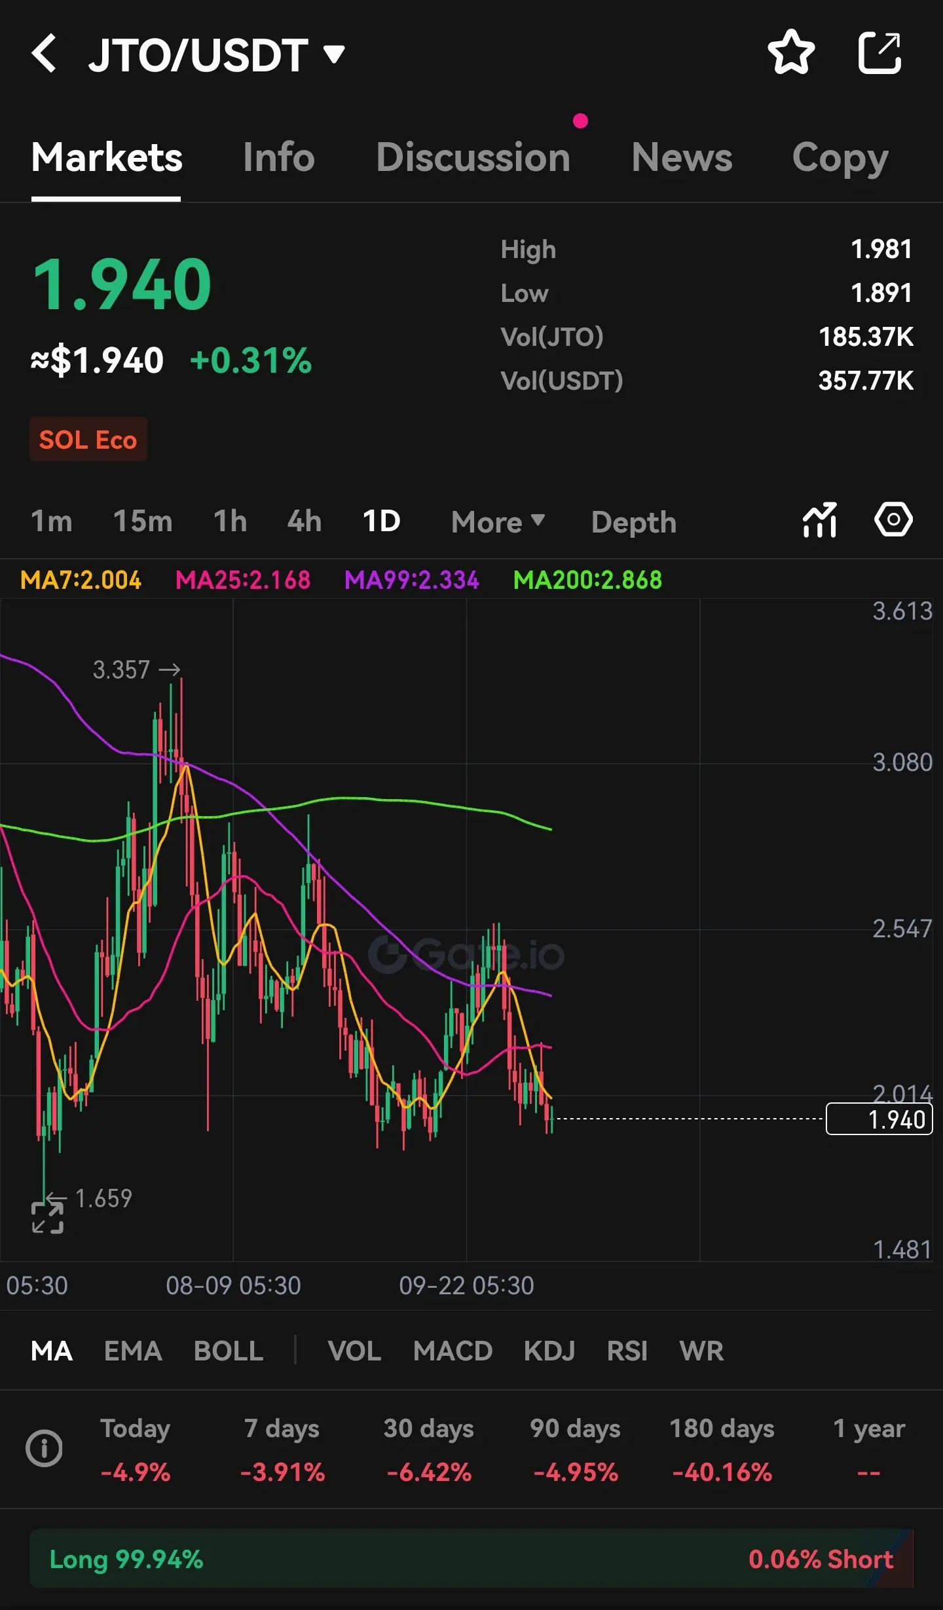Open the News tab
The width and height of the screenshot is (943, 1610).
tap(682, 157)
